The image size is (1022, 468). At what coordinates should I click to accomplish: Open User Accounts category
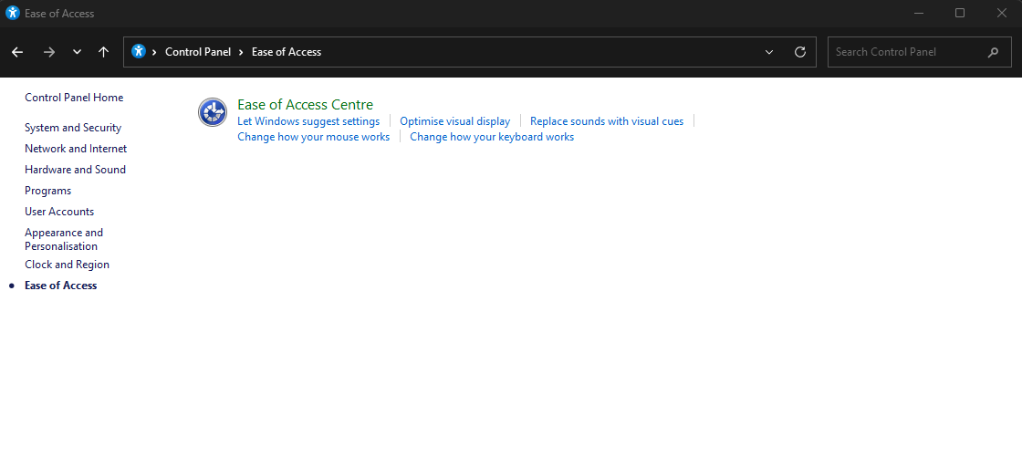pos(59,212)
